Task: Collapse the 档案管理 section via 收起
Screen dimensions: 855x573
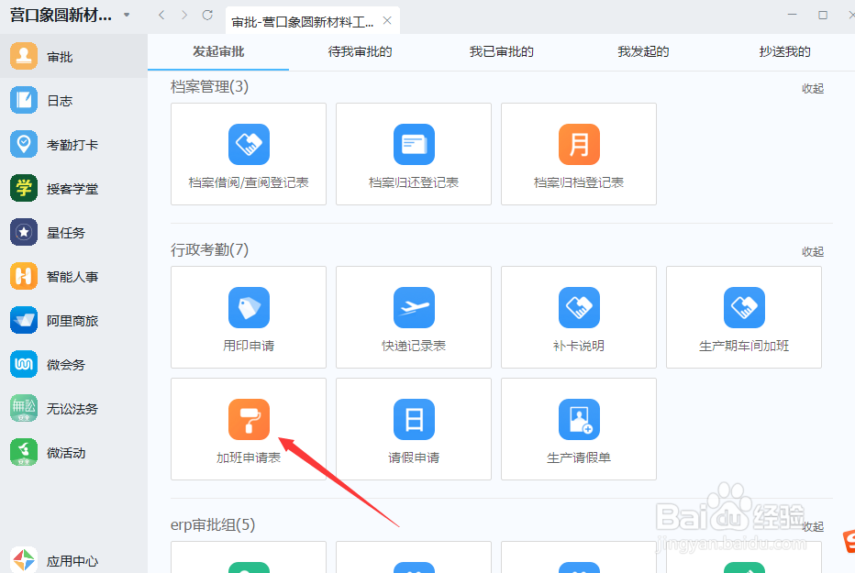Action: (x=812, y=88)
